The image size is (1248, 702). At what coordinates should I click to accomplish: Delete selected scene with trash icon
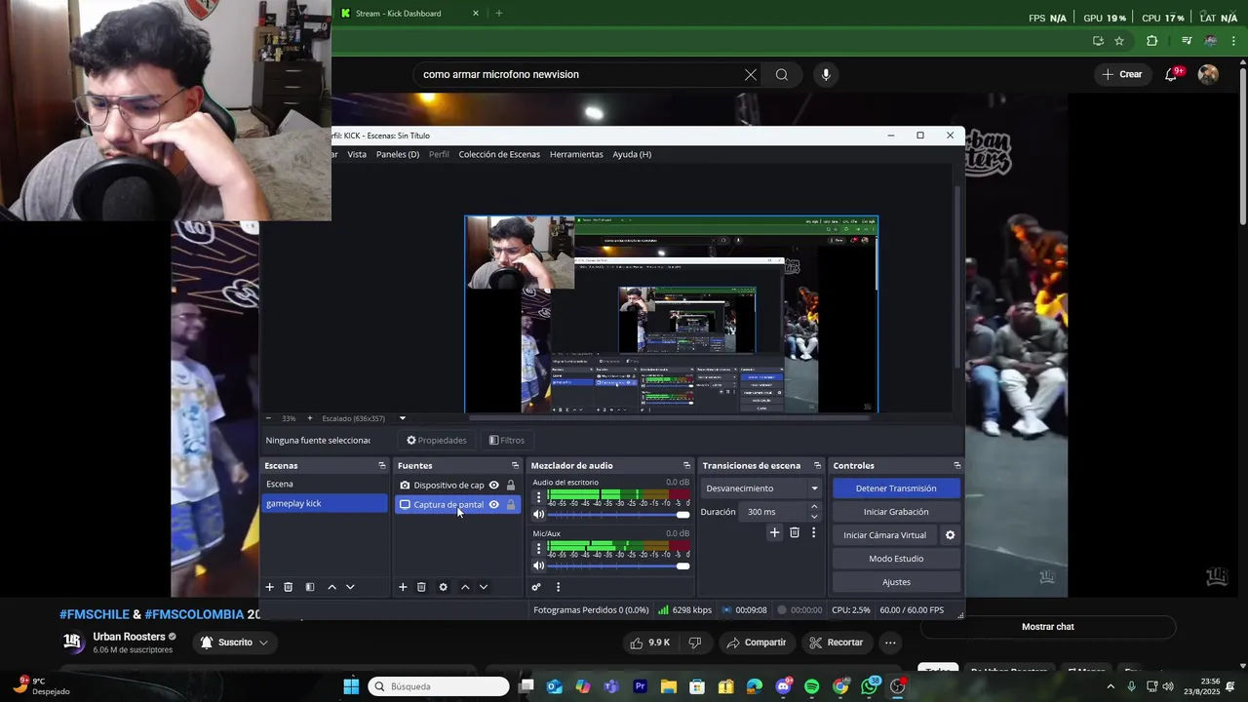(x=288, y=587)
